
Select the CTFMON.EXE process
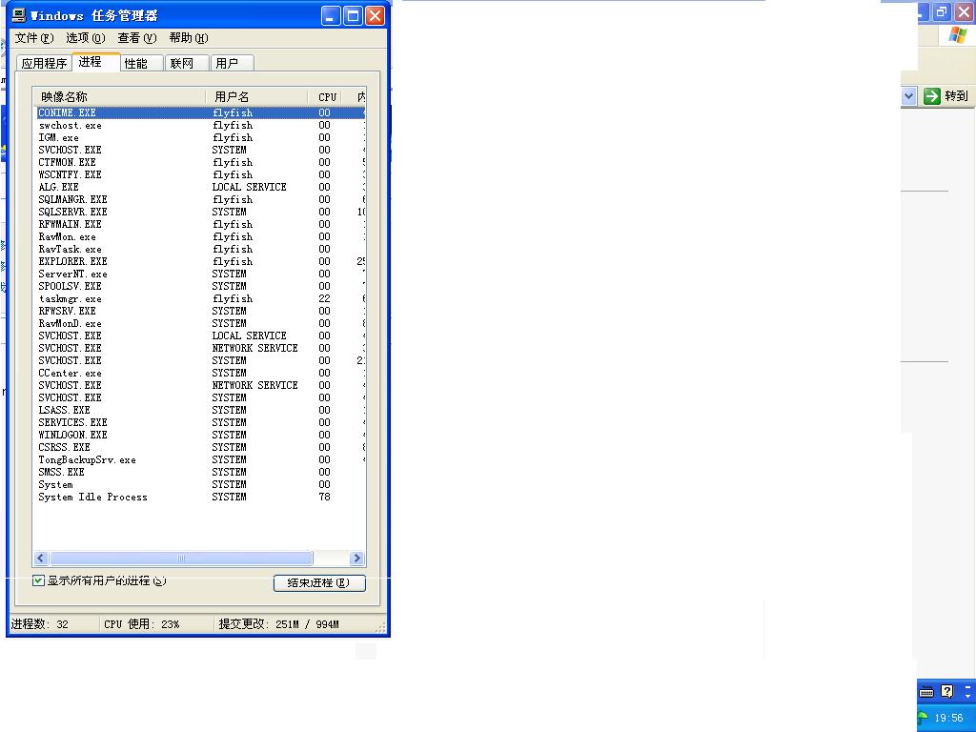click(68, 162)
